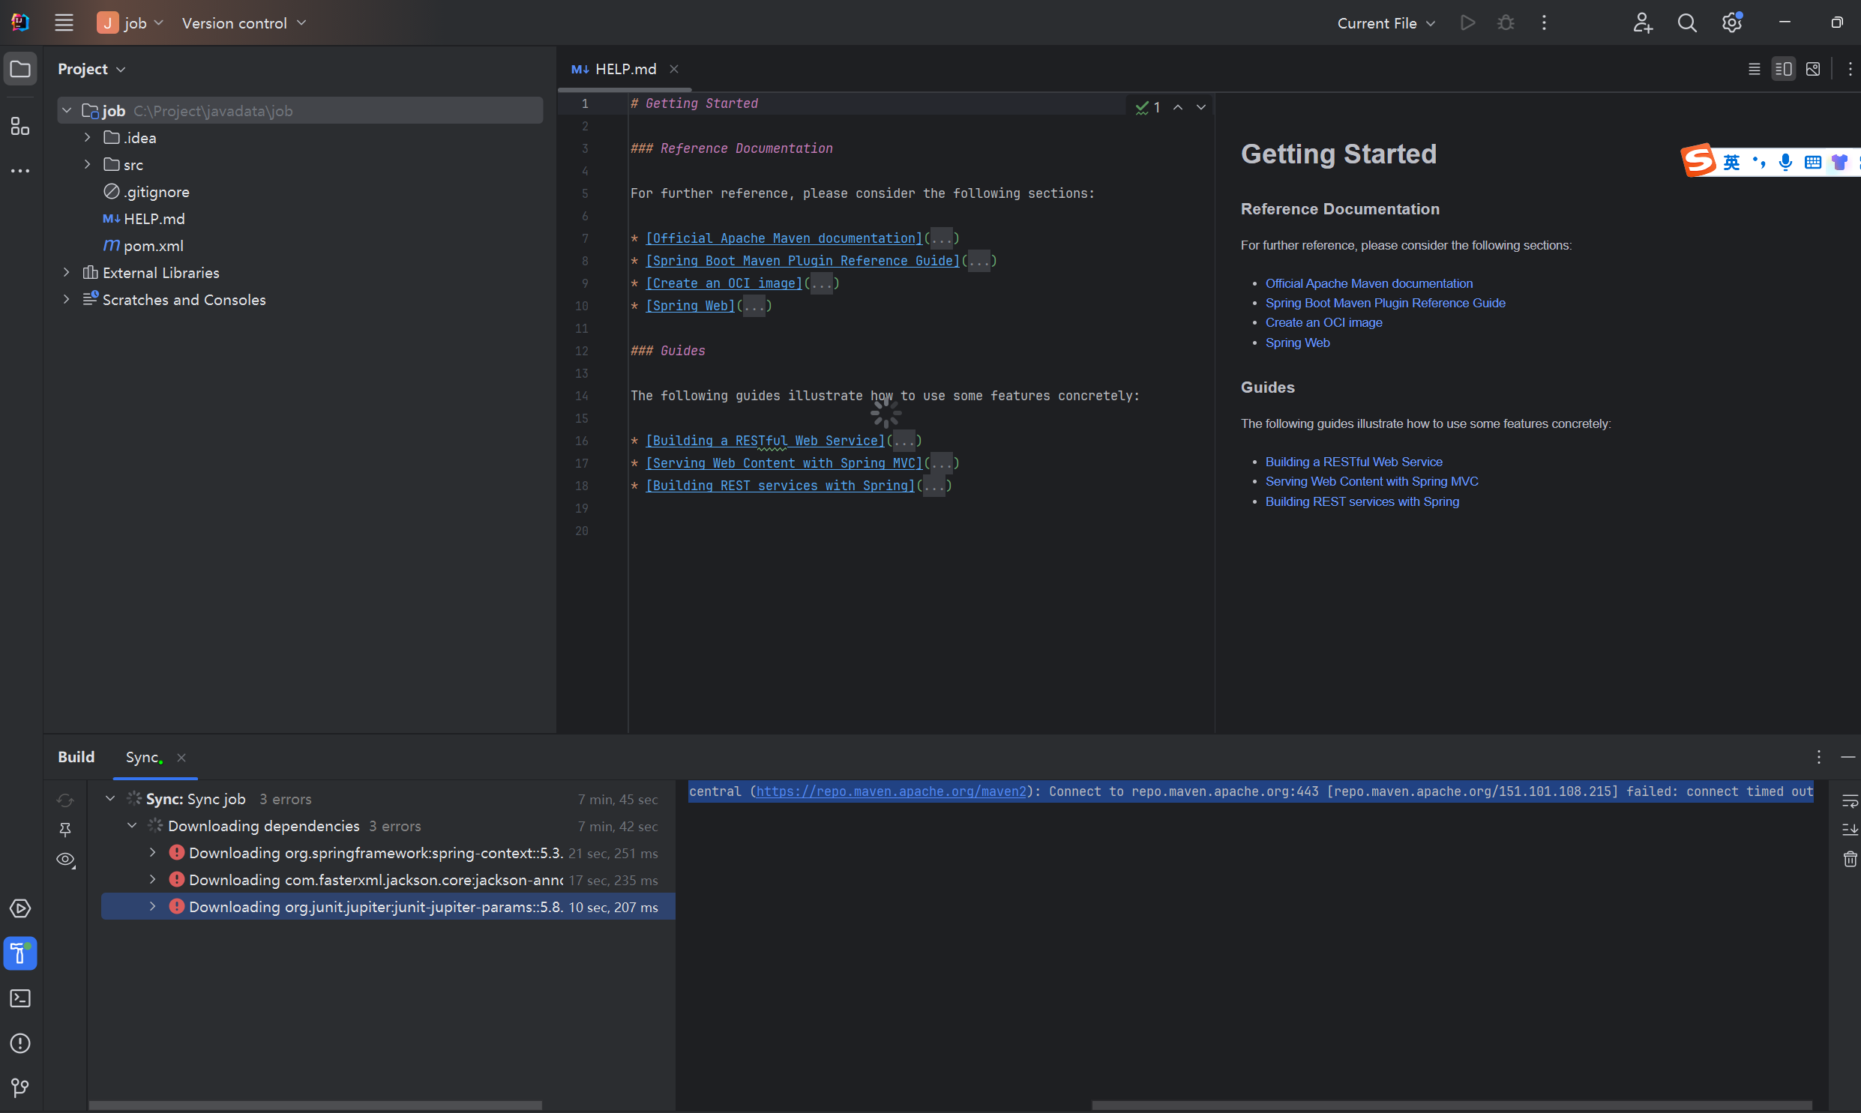Start debugging with the bug icon
Viewport: 1861px width, 1113px height.
[x=1506, y=23]
